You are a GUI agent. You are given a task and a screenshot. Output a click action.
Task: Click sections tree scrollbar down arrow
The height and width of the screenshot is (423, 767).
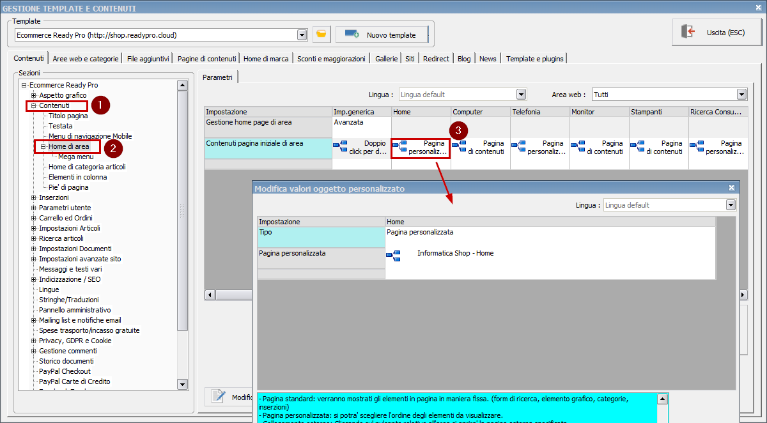click(x=182, y=385)
